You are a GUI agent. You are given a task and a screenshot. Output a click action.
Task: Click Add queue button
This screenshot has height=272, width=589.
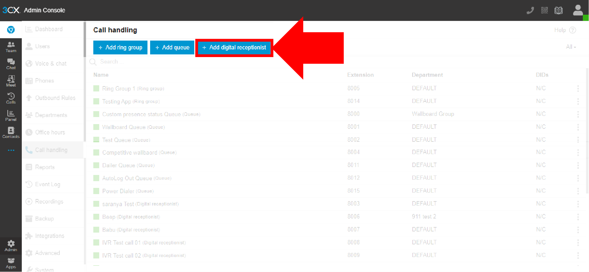click(x=172, y=48)
